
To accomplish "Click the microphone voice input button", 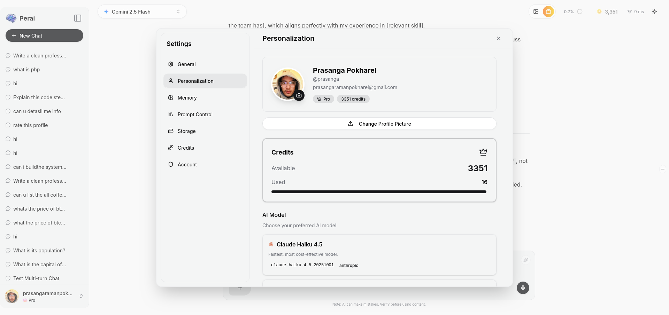I will pyautogui.click(x=523, y=288).
